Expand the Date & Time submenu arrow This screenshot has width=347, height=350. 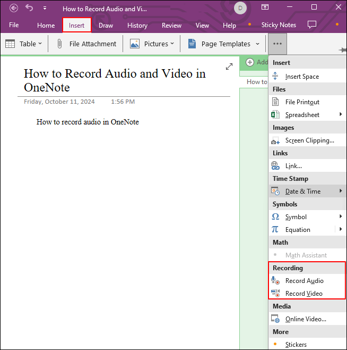click(x=341, y=191)
